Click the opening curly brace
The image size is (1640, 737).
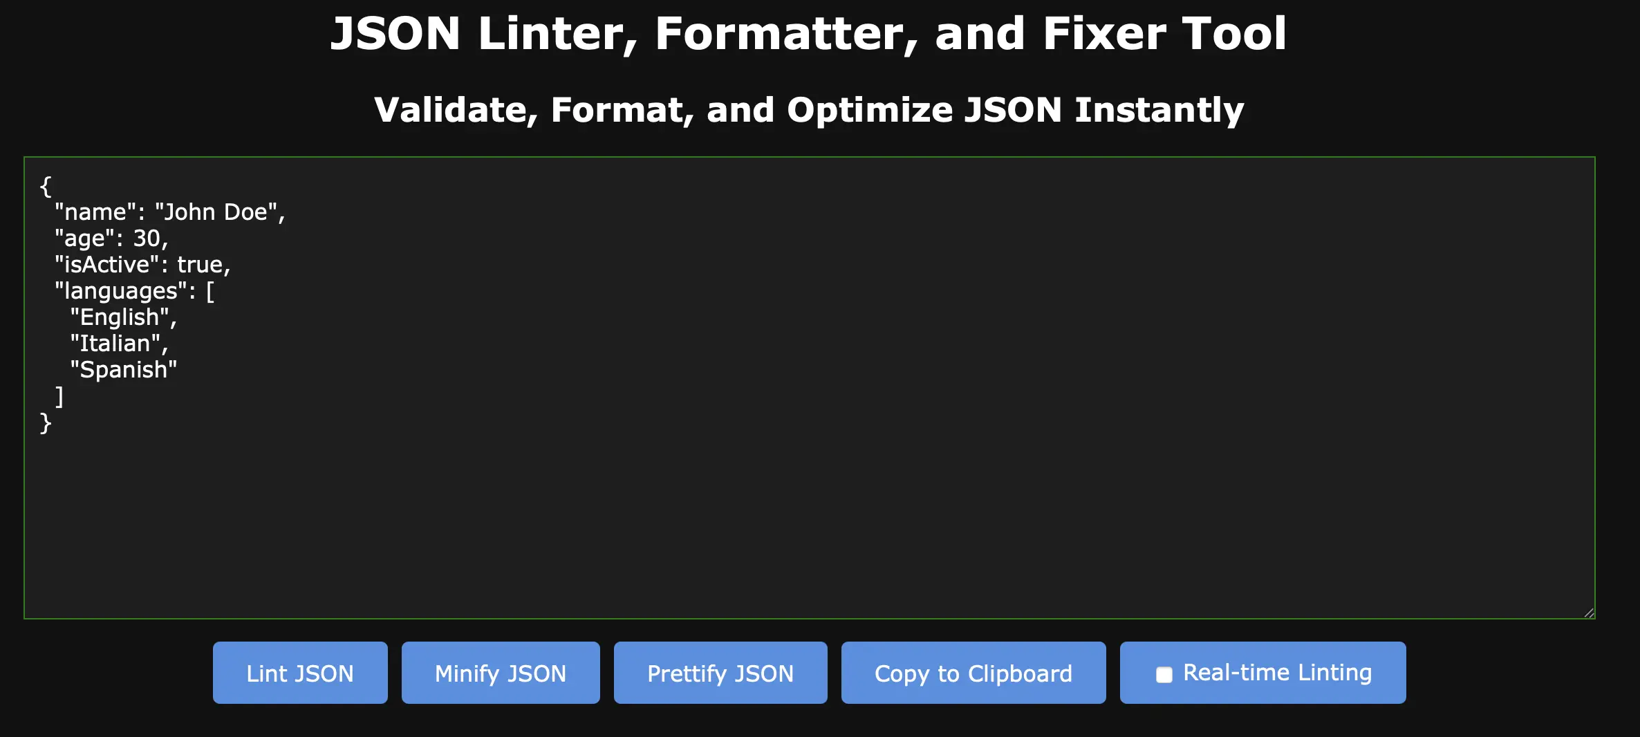(46, 186)
